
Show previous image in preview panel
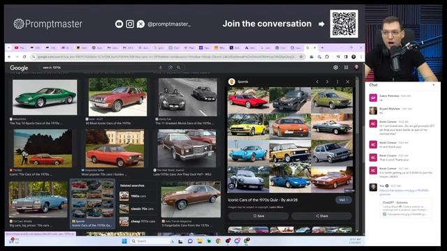(317, 82)
